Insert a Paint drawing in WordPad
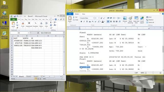This screenshot has height=92, width=164. pos(130,20)
